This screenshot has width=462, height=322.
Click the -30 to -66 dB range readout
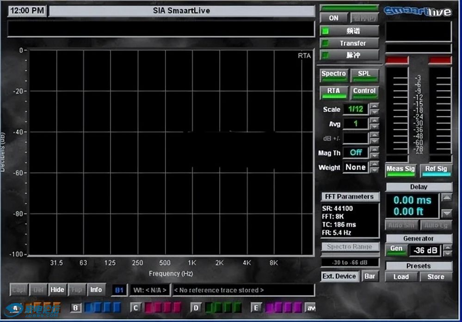[350, 262]
